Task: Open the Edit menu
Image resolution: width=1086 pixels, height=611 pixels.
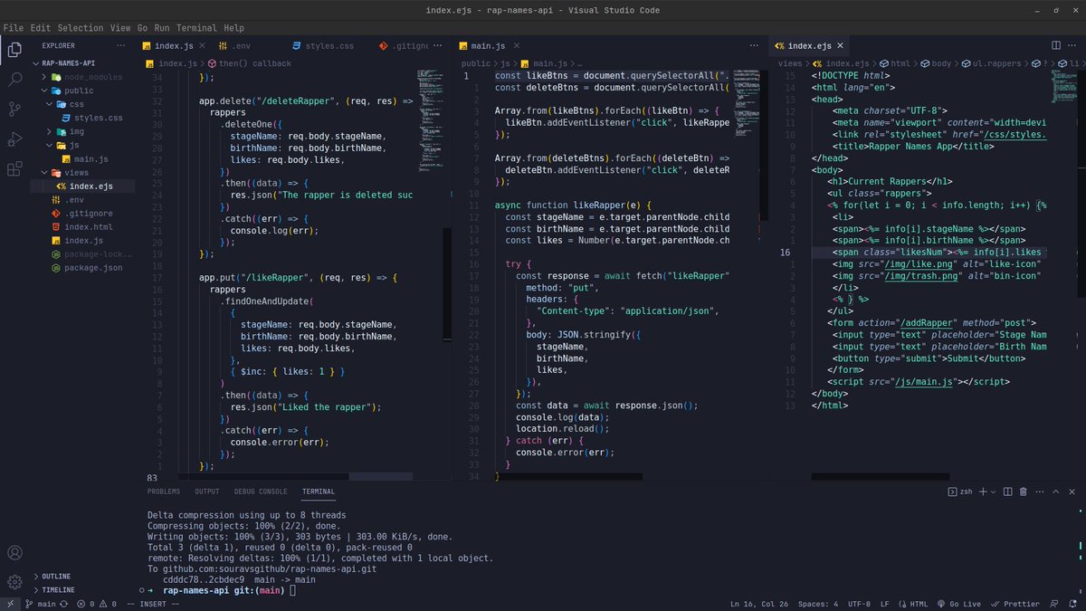Action: [x=40, y=28]
